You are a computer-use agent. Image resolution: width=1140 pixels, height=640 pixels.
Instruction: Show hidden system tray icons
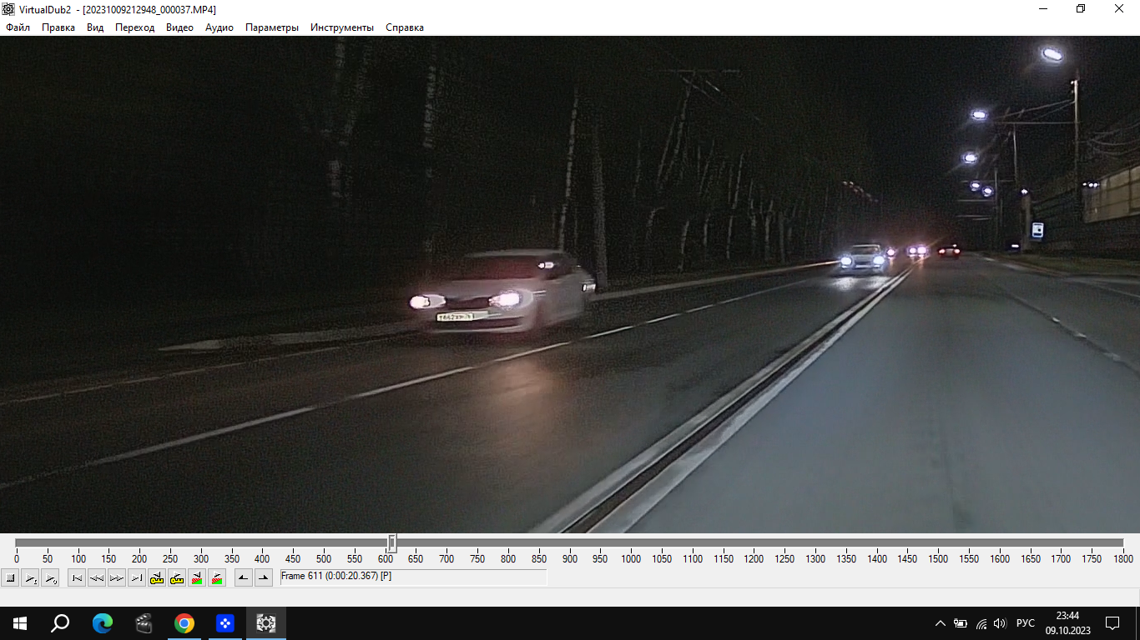click(941, 623)
